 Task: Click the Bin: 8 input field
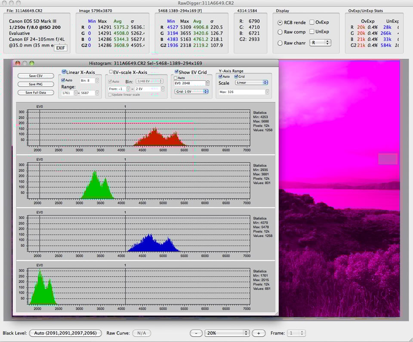87,80
